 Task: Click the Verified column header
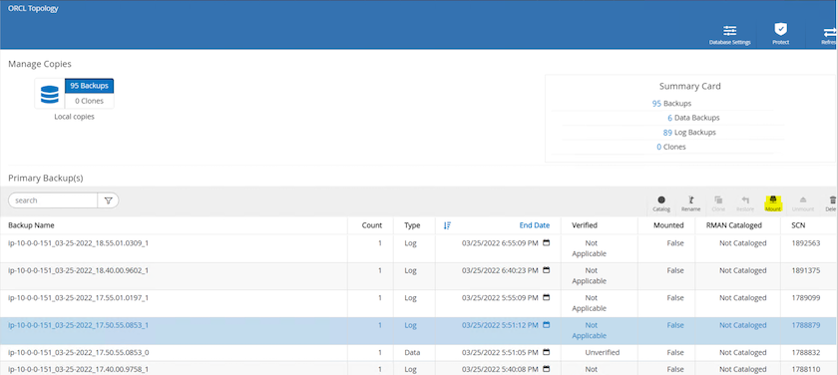(585, 225)
